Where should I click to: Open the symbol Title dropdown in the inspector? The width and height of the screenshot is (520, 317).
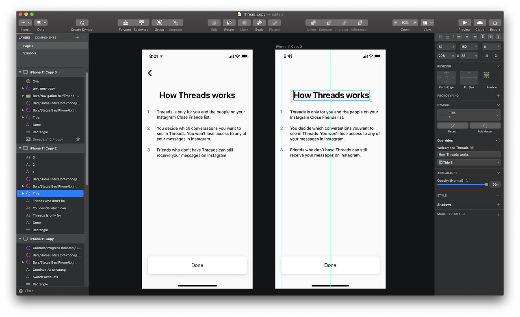point(469,115)
